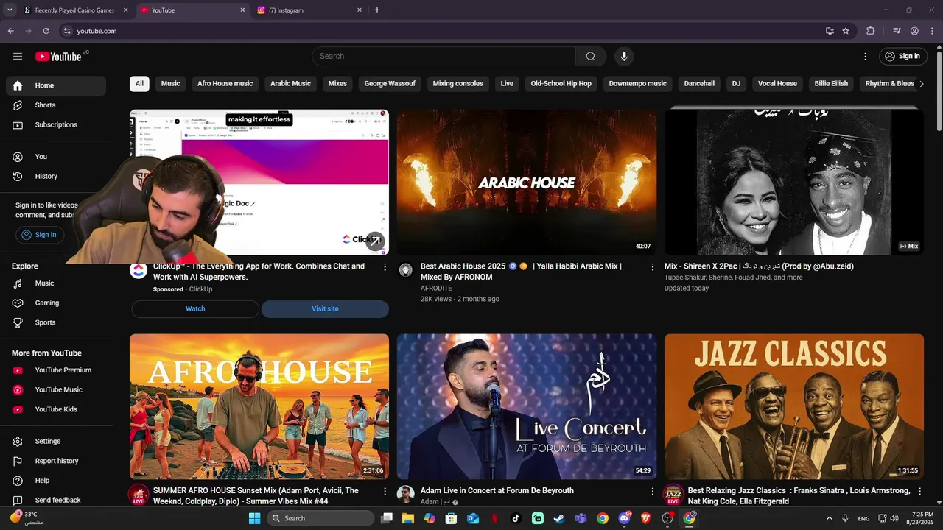Select the Arabic Music chip

290,83
